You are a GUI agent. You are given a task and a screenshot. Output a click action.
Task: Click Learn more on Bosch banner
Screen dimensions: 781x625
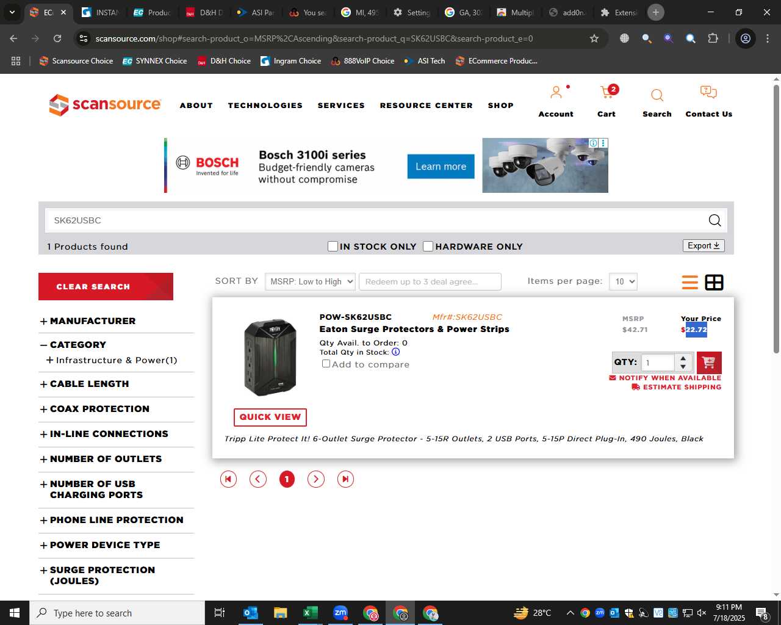coord(441,167)
